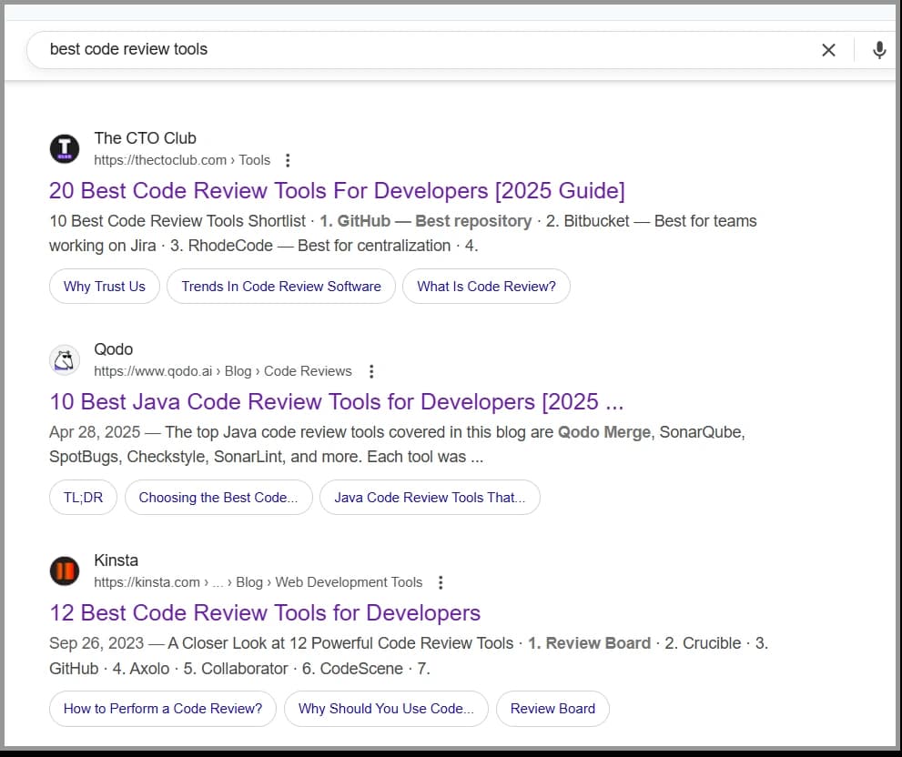Click the '1. GitHub — Best repository' snippet text
The width and height of the screenshot is (902, 757).
coord(426,221)
